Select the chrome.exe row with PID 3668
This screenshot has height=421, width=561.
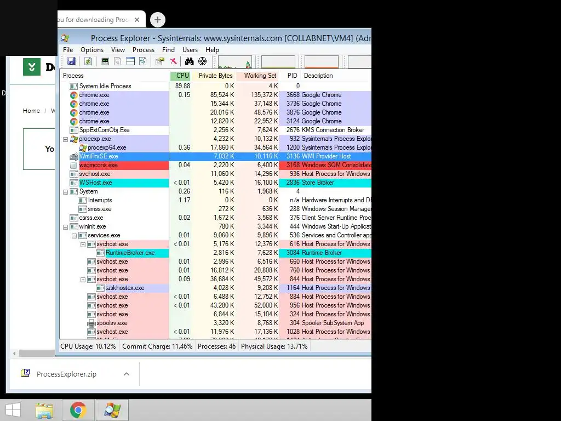click(x=216, y=95)
